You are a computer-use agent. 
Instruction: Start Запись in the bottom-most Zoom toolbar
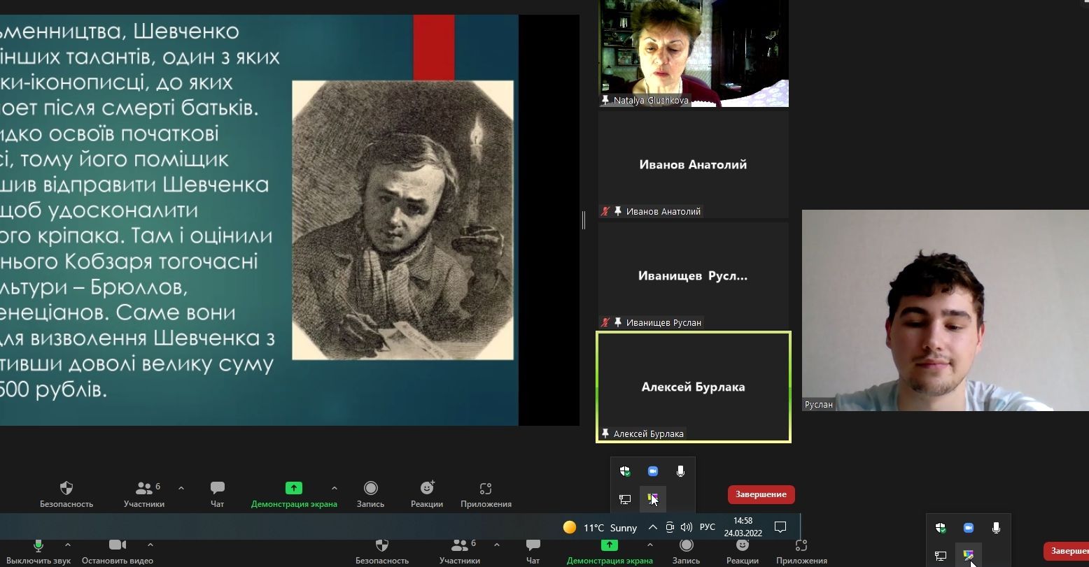686,552
